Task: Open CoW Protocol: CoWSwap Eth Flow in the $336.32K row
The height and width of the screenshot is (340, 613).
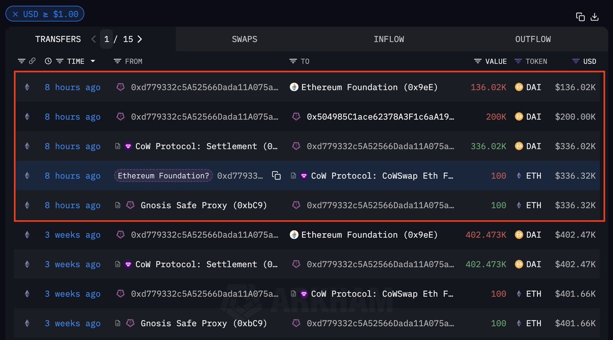Action: tap(383, 176)
